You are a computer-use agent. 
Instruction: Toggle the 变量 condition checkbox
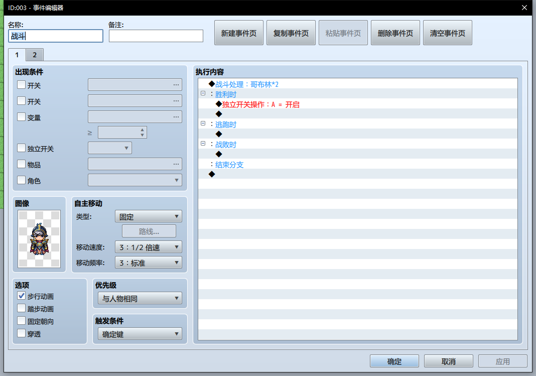[21, 117]
